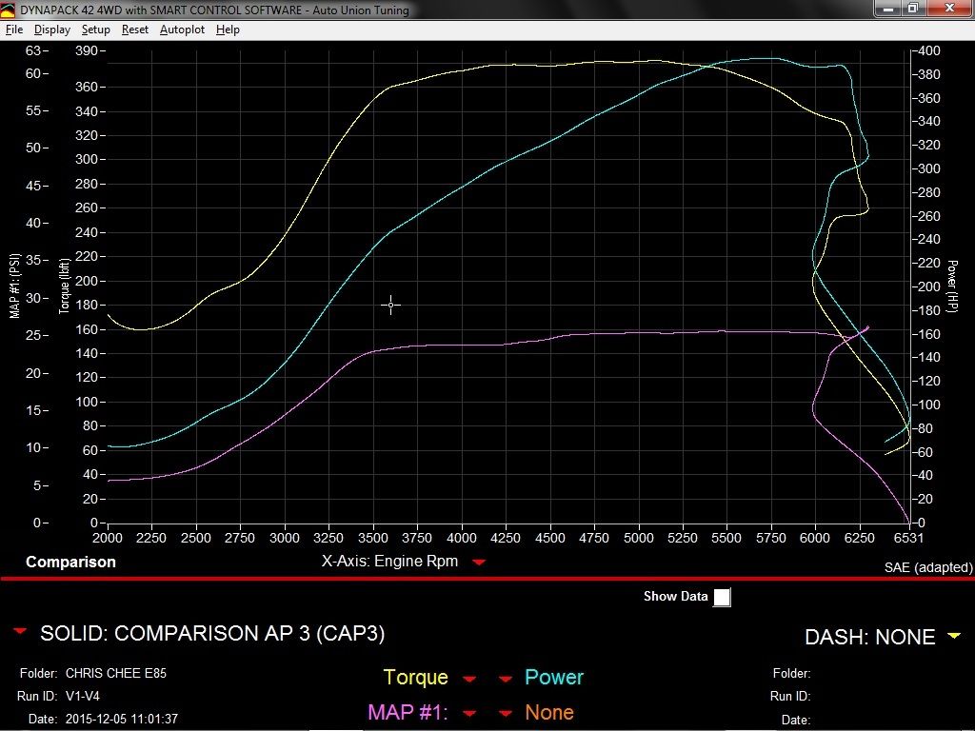Open the Autoplot menu

point(182,30)
